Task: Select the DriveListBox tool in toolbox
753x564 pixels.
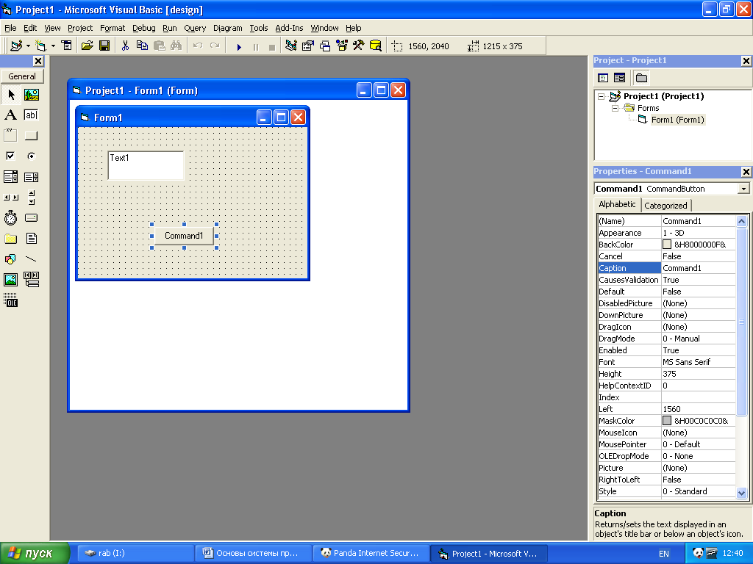Action: coord(31,217)
